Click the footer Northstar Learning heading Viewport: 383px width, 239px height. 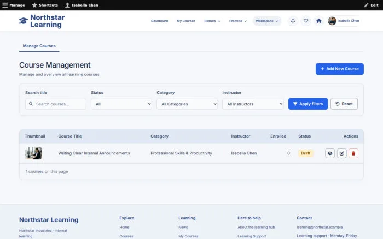pos(49,220)
